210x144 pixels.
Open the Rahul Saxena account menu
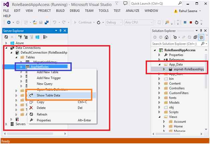pyautogui.click(x=190, y=11)
